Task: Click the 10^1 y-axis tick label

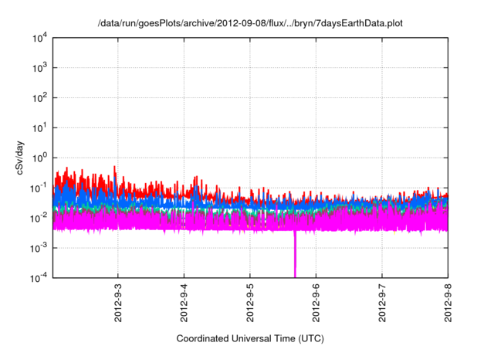Action: click(39, 127)
